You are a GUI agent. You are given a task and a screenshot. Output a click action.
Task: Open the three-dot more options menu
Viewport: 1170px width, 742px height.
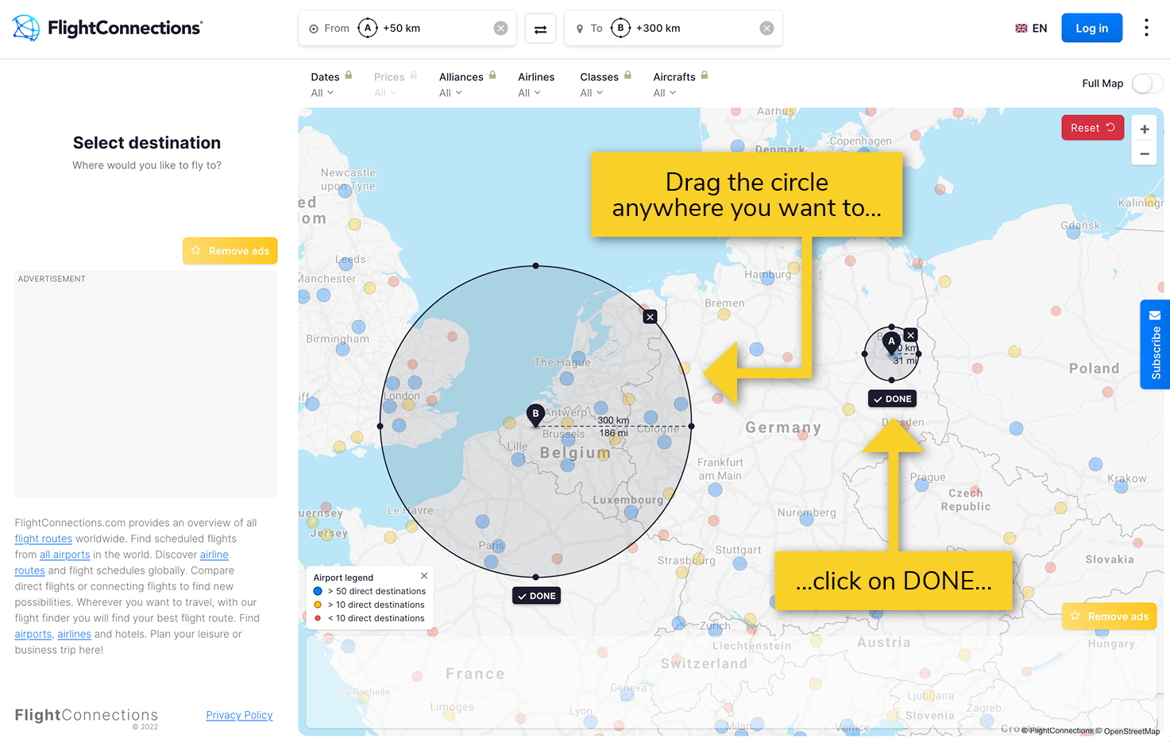(1146, 28)
